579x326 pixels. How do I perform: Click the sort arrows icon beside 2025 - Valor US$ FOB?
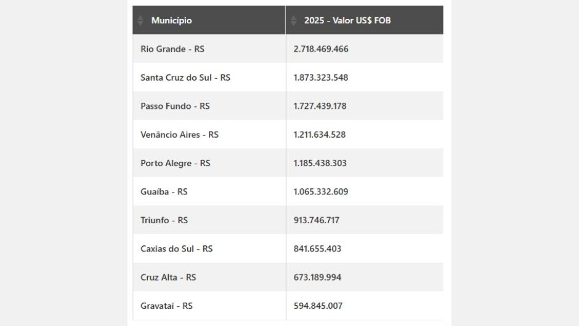pyautogui.click(x=294, y=20)
